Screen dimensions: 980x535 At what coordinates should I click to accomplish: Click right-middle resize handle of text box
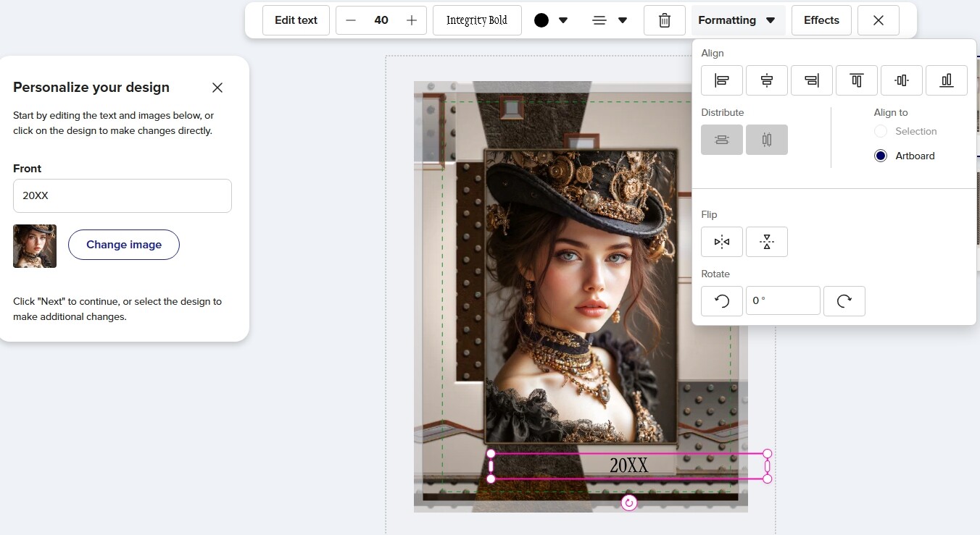pyautogui.click(x=768, y=466)
